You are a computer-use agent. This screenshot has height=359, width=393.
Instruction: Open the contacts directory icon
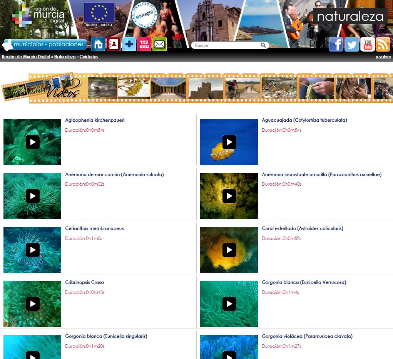click(114, 44)
